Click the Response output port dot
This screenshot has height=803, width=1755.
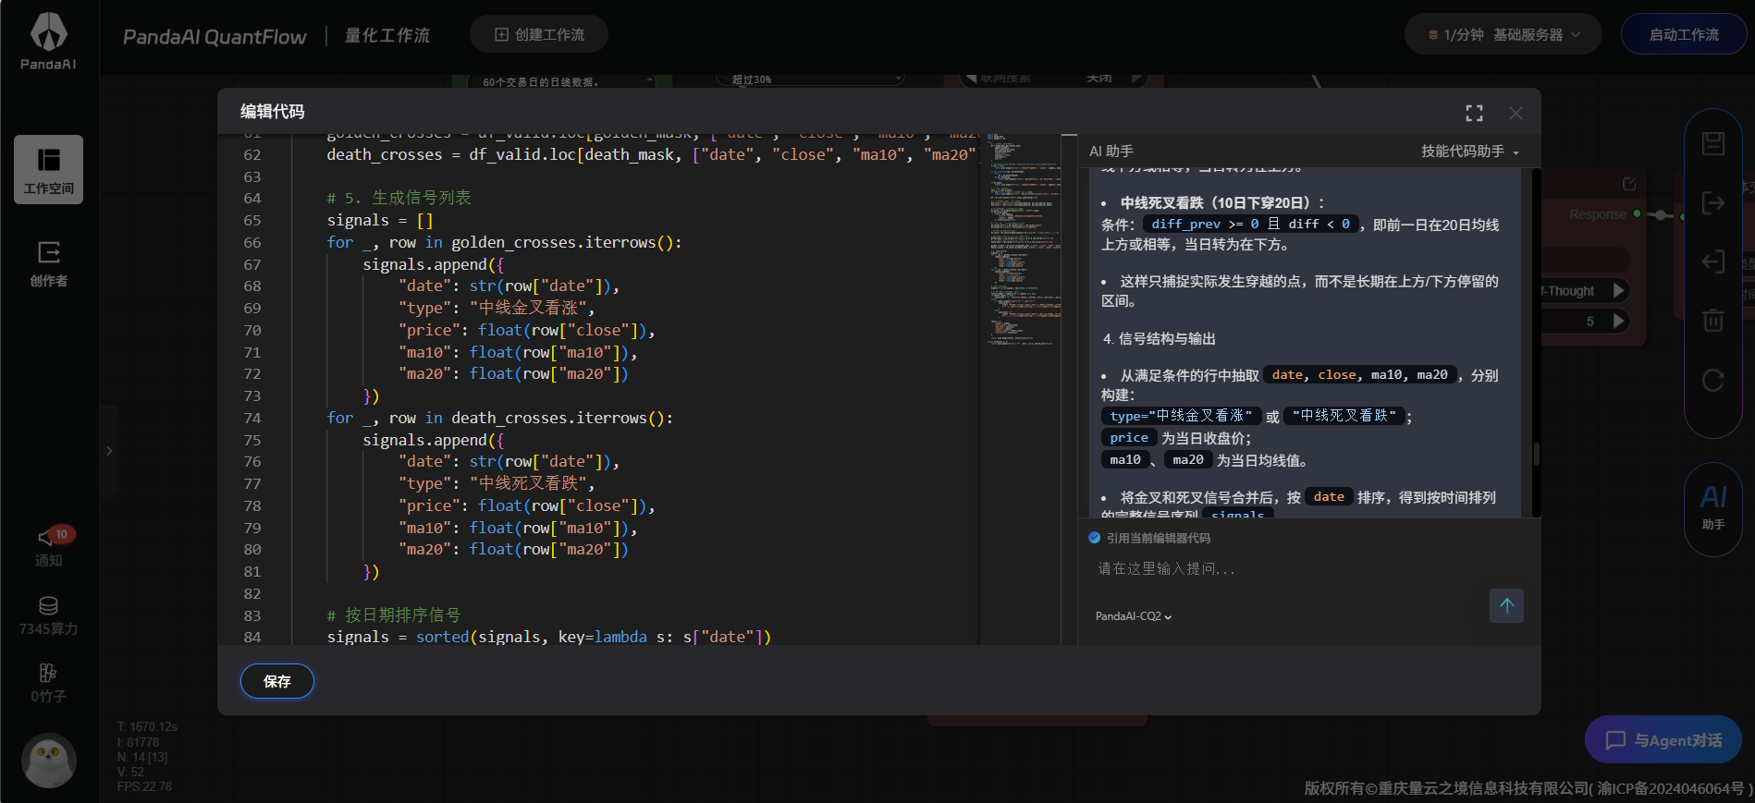(1637, 213)
